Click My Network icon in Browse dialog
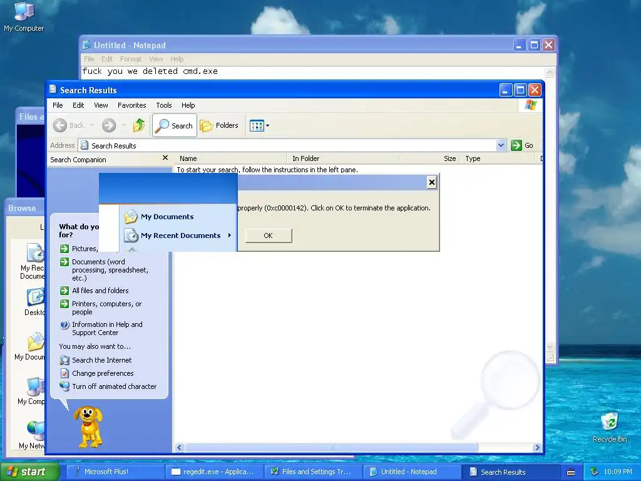The width and height of the screenshot is (641, 481). pos(32,435)
